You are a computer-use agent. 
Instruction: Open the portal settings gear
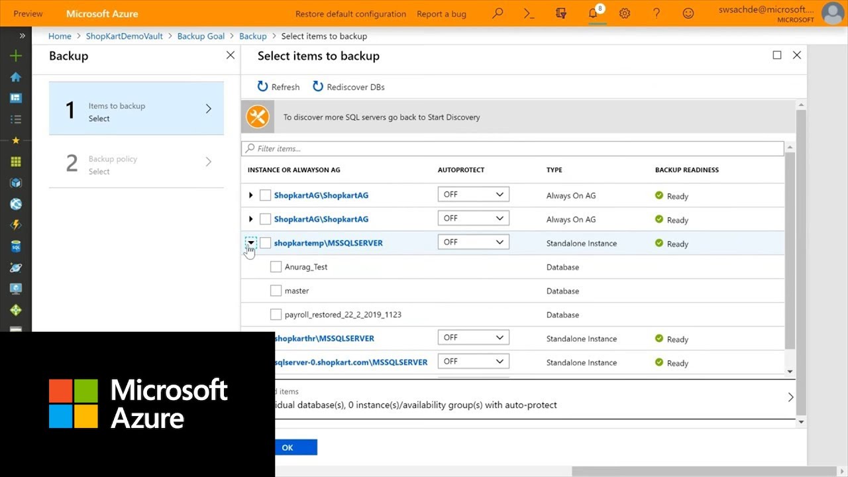(x=625, y=13)
